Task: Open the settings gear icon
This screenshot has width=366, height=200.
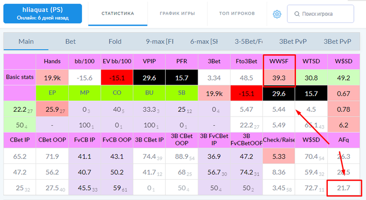Action: pyautogui.click(x=277, y=14)
